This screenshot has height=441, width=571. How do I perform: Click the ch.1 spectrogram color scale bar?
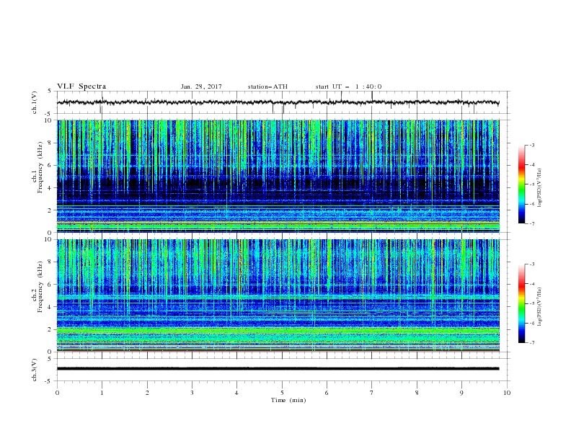(x=522, y=184)
